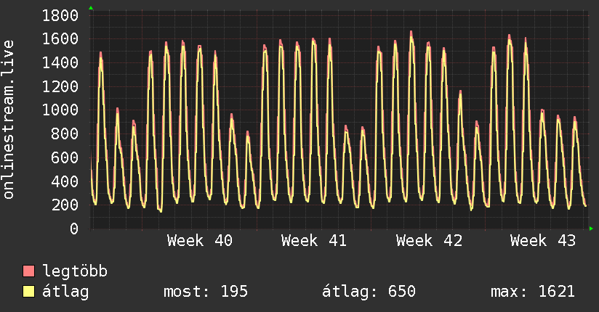
Task: Click the átlag legend text beside the yellow swatch
Action: [x=66, y=292]
